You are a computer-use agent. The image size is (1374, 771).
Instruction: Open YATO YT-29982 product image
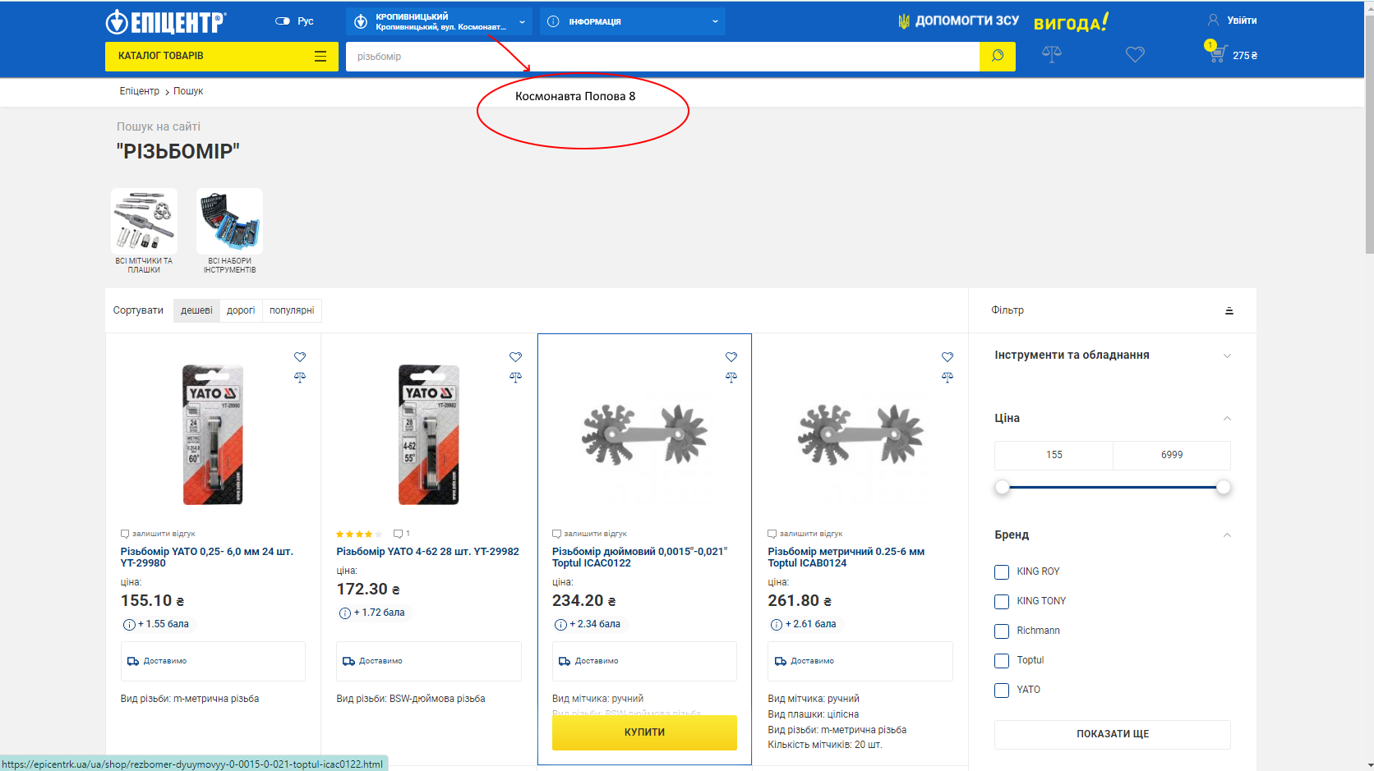click(429, 434)
